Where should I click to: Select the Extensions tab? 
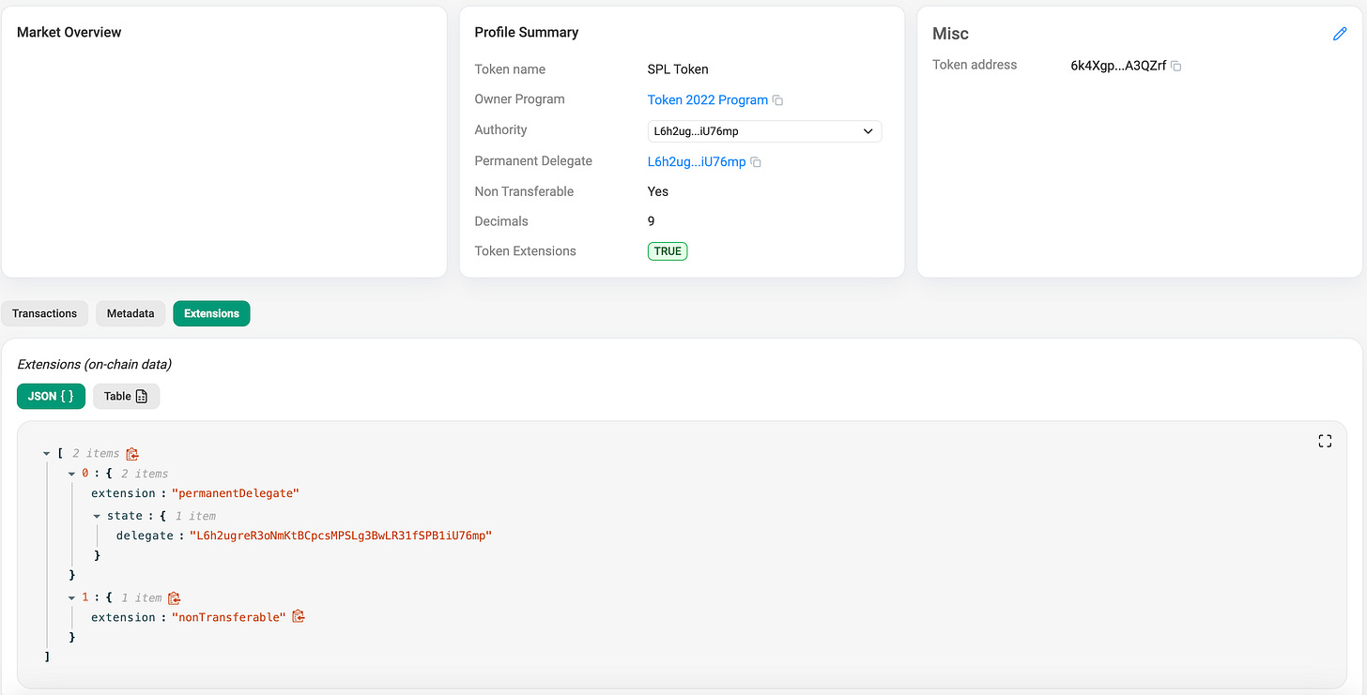pos(211,313)
